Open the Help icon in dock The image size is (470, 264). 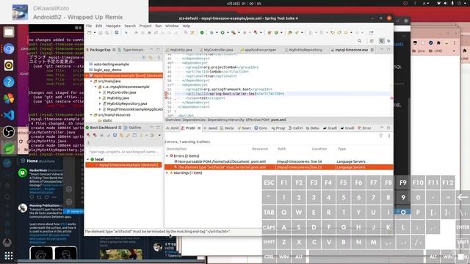[9, 81]
